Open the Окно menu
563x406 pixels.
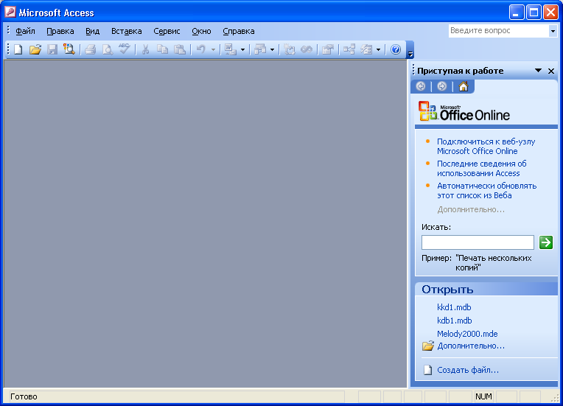coord(201,31)
